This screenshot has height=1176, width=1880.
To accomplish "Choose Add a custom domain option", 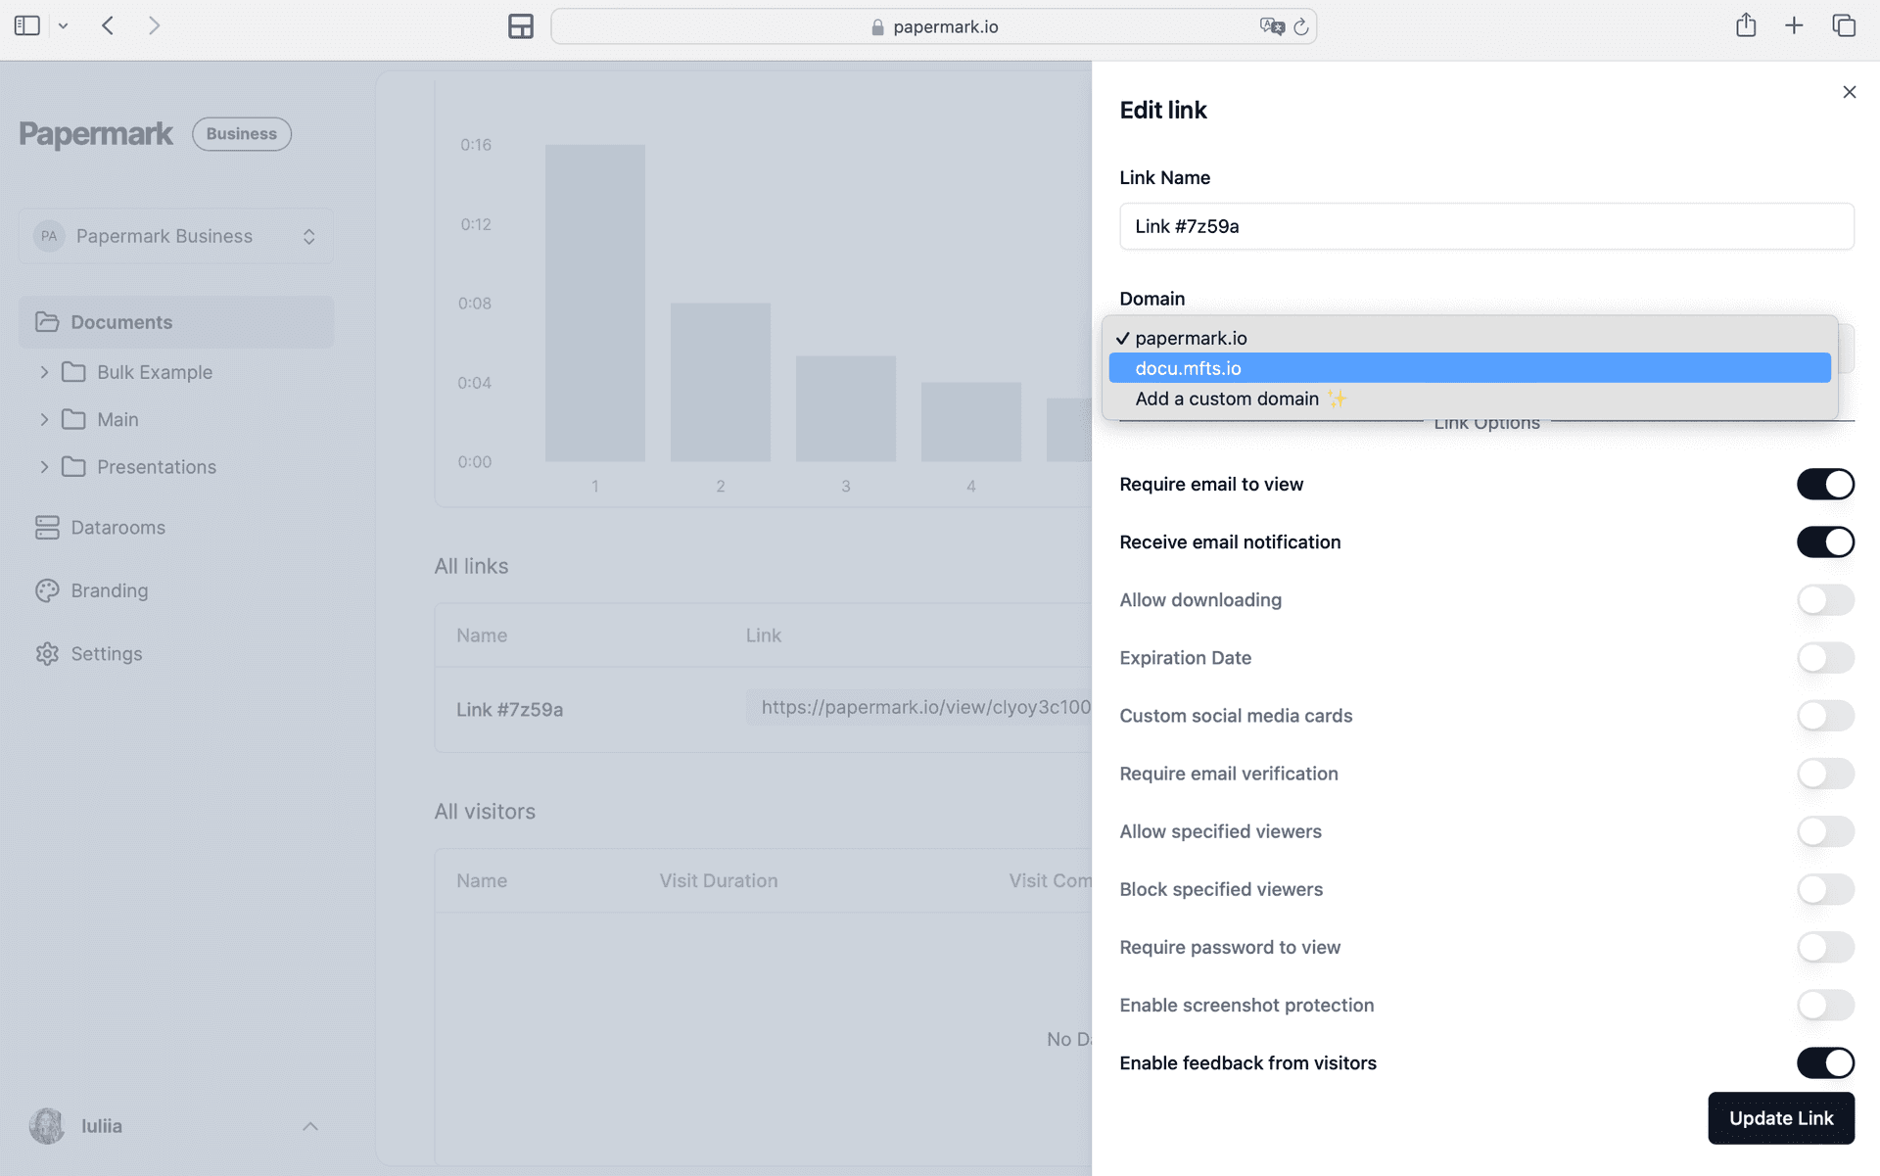I will 1227,399.
